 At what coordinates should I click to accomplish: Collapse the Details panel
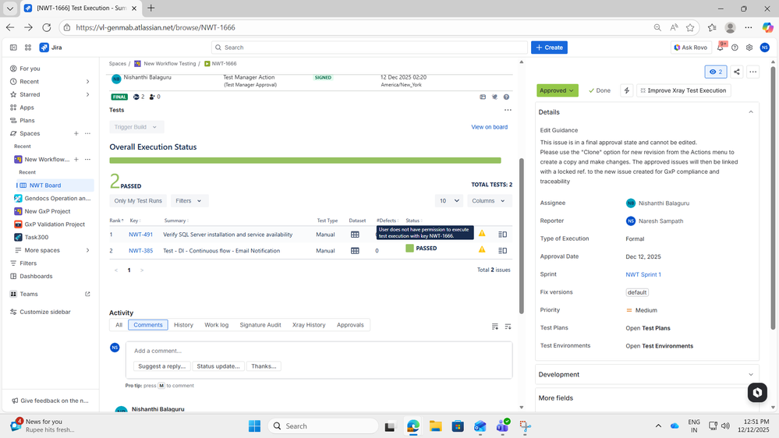751,112
